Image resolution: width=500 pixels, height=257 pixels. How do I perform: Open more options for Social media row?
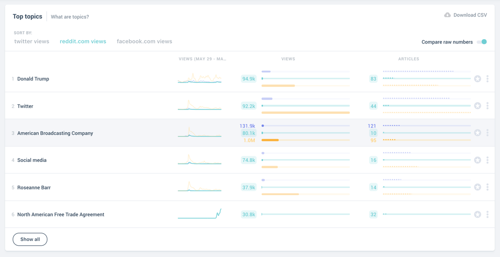[x=487, y=160]
